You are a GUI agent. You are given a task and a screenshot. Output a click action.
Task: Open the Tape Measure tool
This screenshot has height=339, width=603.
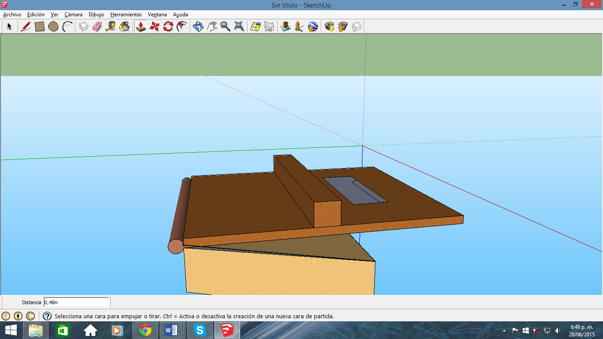click(x=110, y=26)
